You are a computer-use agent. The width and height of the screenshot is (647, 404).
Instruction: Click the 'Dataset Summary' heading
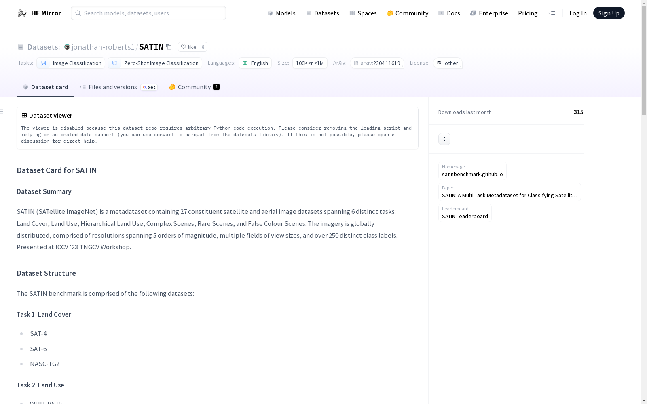click(x=44, y=191)
